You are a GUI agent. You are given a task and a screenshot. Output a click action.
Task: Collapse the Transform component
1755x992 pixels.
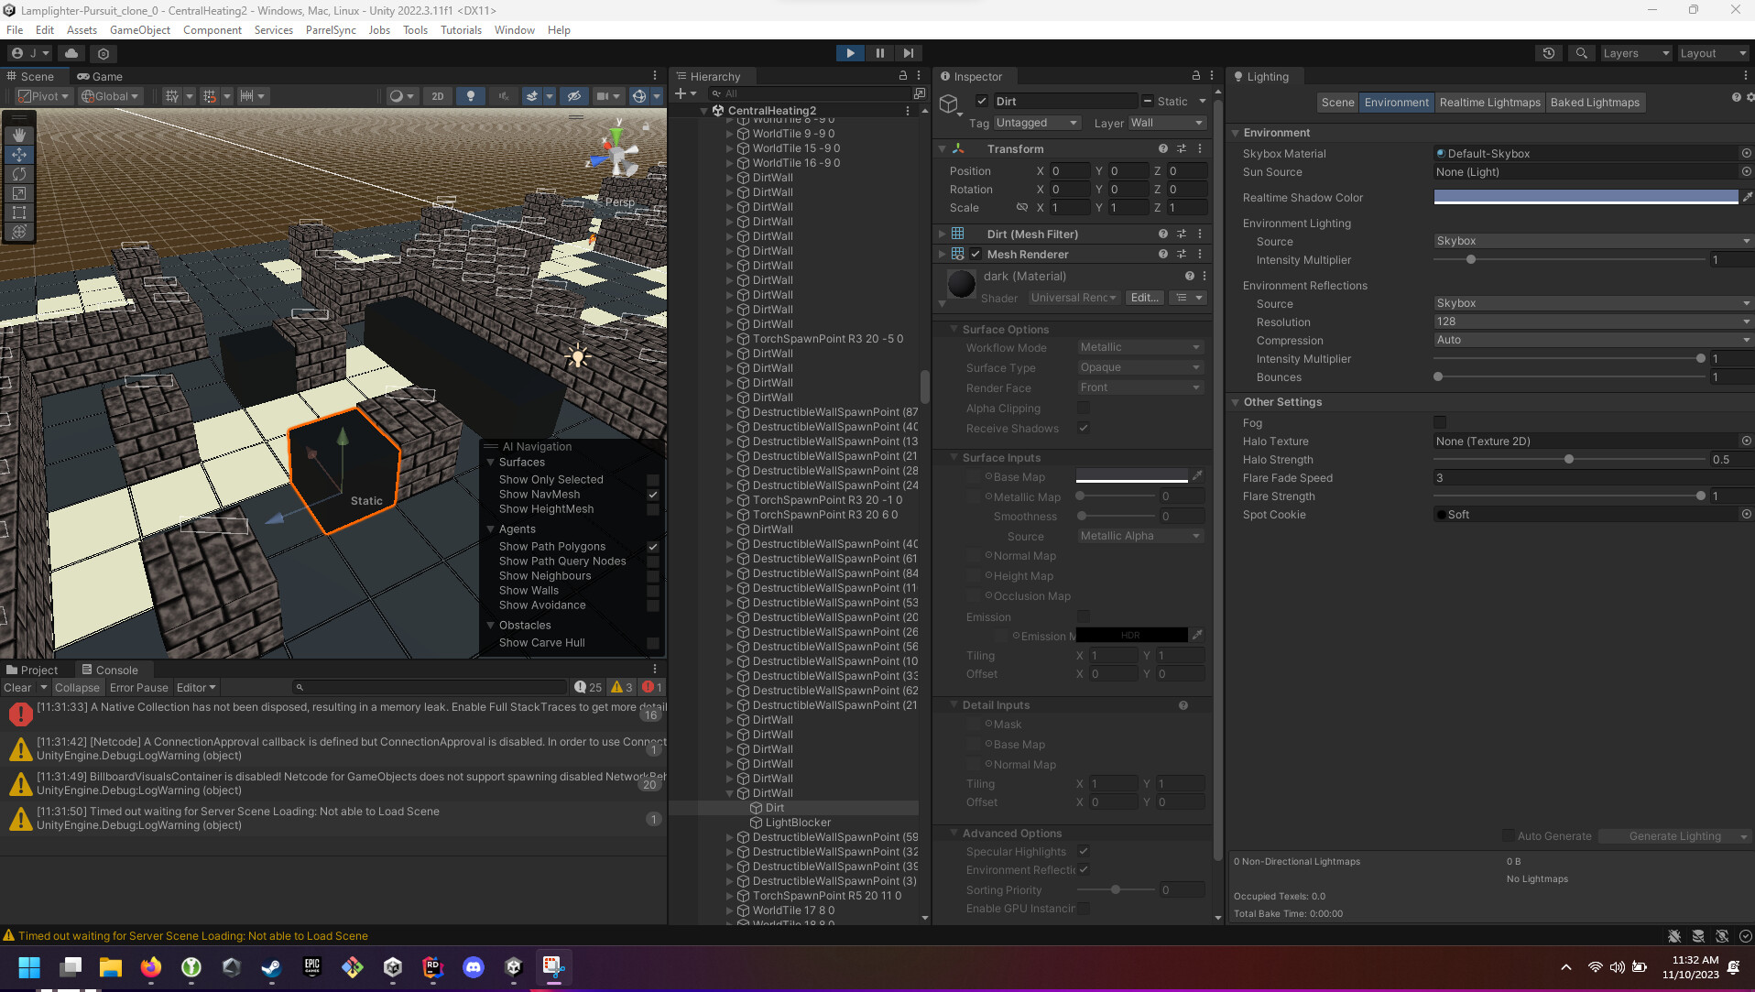[943, 148]
